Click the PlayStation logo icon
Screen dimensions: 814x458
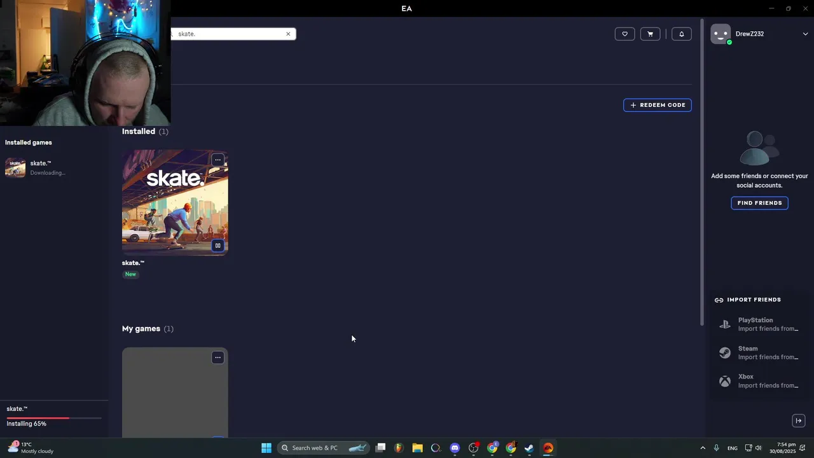pyautogui.click(x=725, y=324)
